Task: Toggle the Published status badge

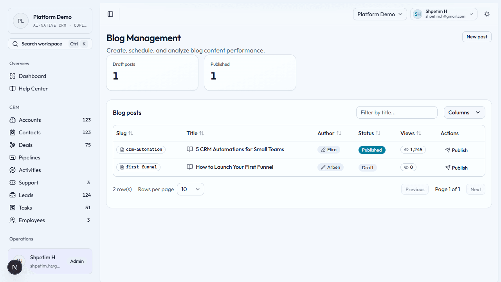Action: point(372,150)
